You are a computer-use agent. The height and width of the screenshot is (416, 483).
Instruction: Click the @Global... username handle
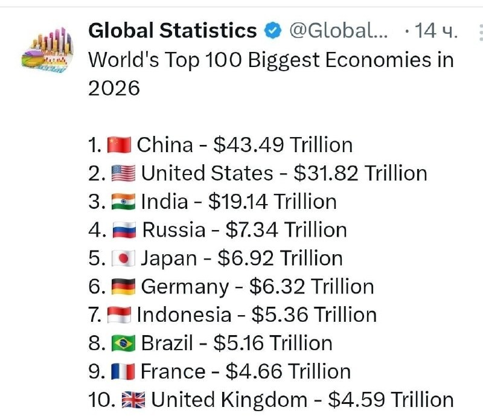(x=339, y=31)
